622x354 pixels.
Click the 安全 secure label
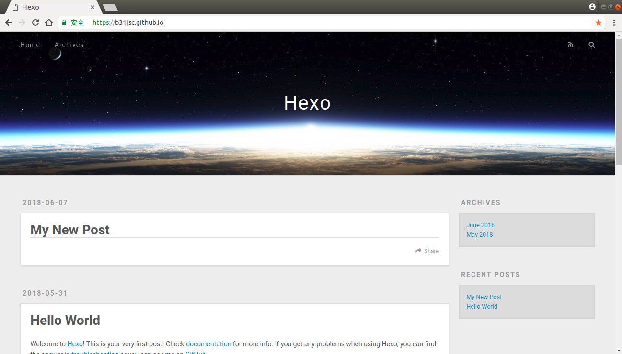77,22
